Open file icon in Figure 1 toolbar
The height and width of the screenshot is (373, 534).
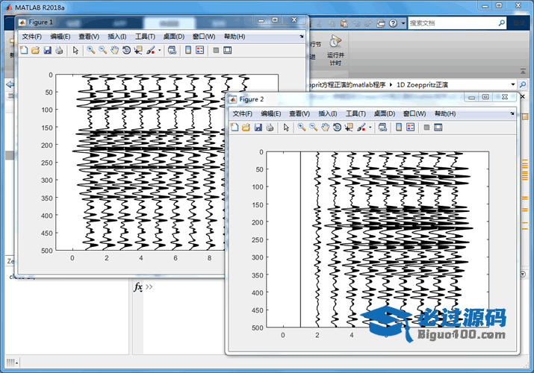(x=35, y=50)
